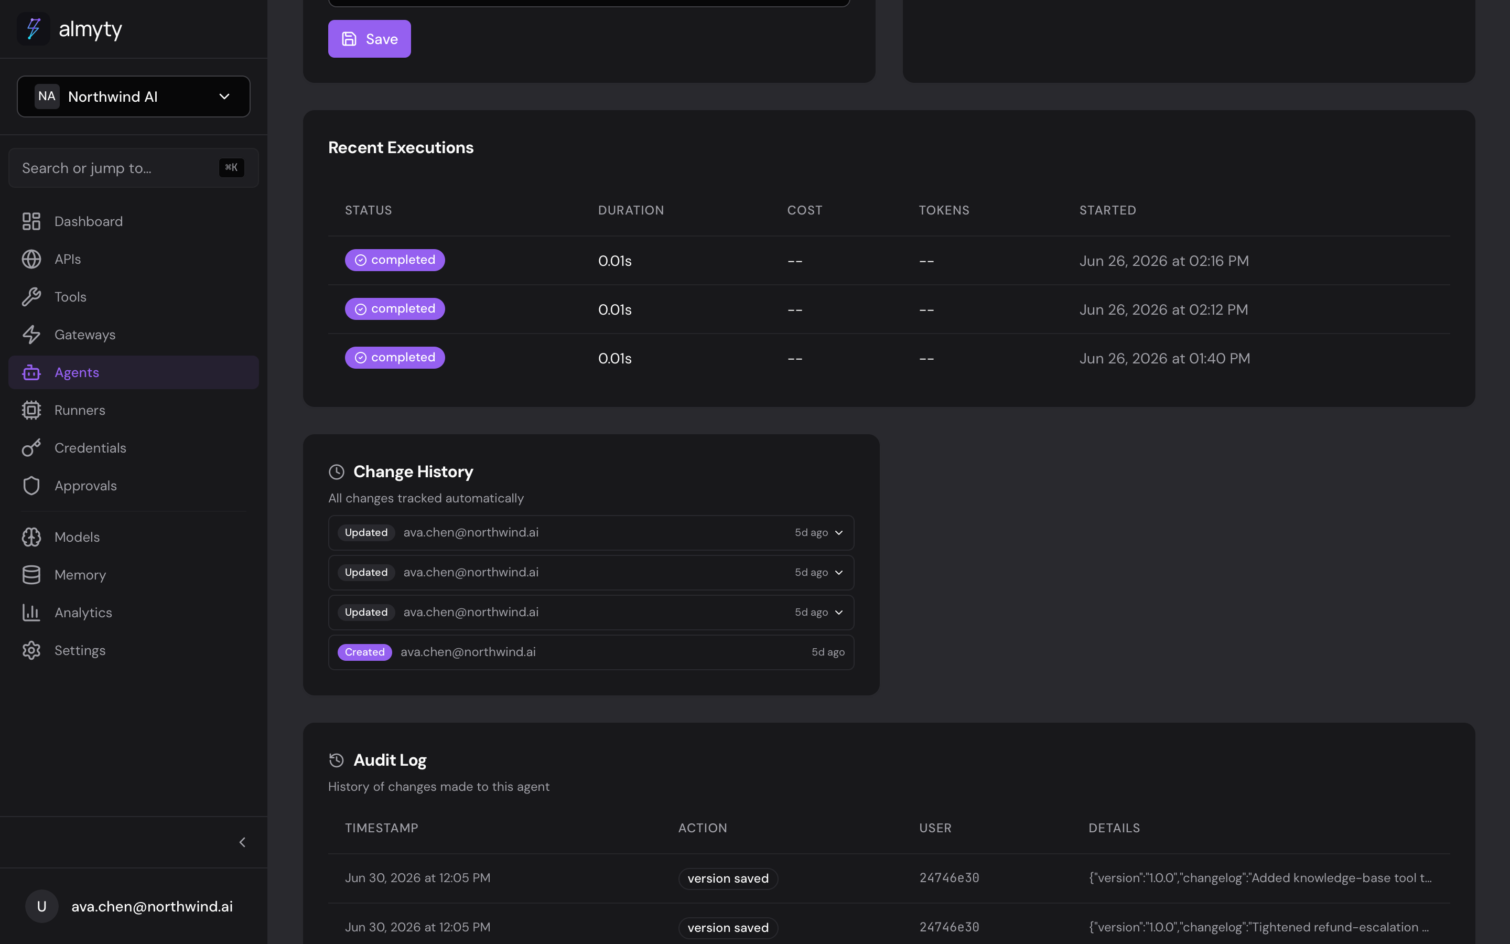Click the Analytics bar chart icon
1510x944 pixels.
[31, 613]
